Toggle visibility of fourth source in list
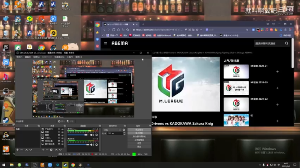Image resolution: width=300 pixels, height=168 pixels. pyautogui.click(x=59, y=138)
